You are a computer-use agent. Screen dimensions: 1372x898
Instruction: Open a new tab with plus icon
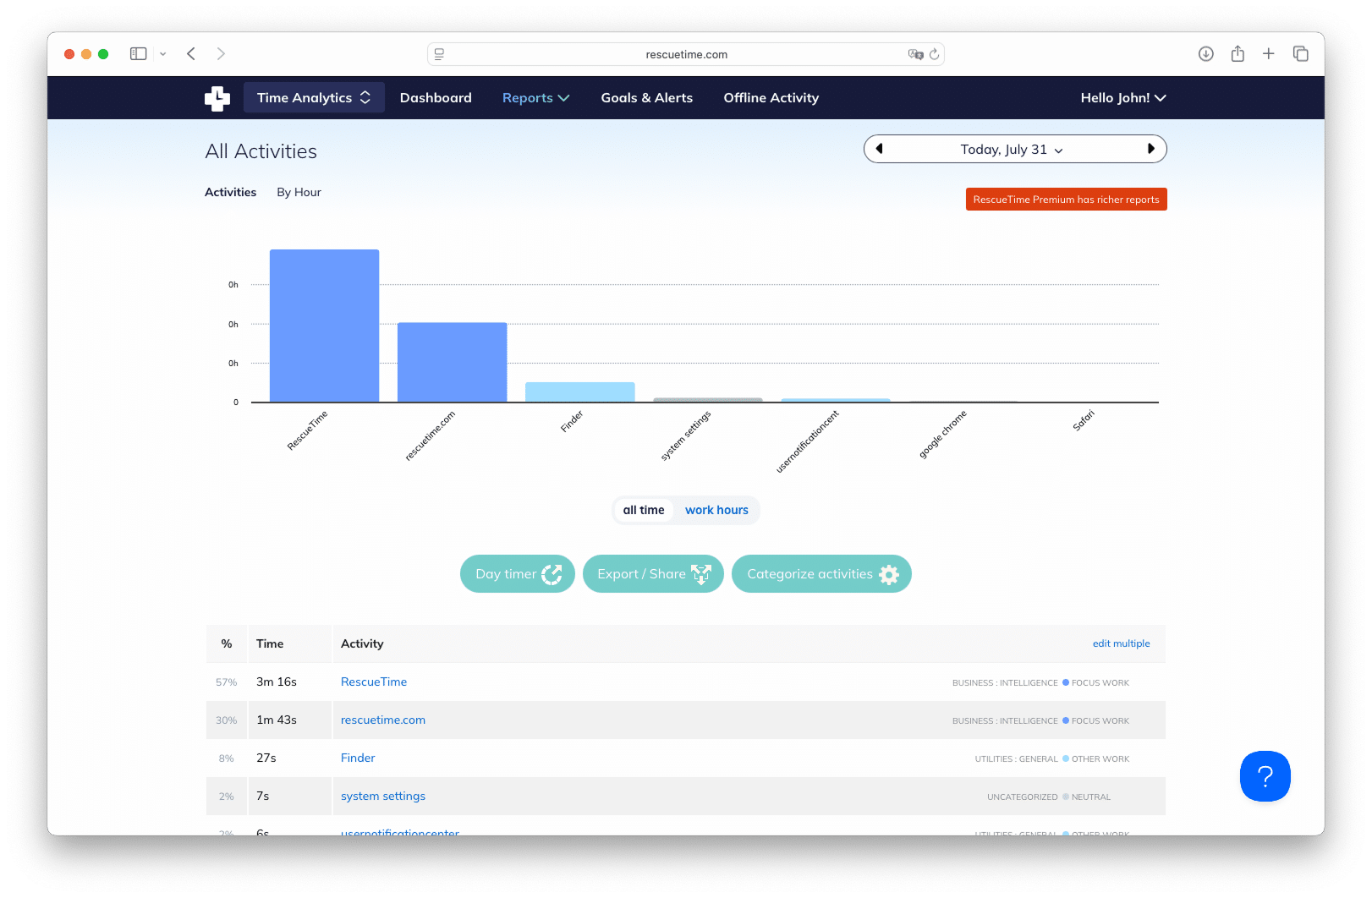tap(1269, 54)
